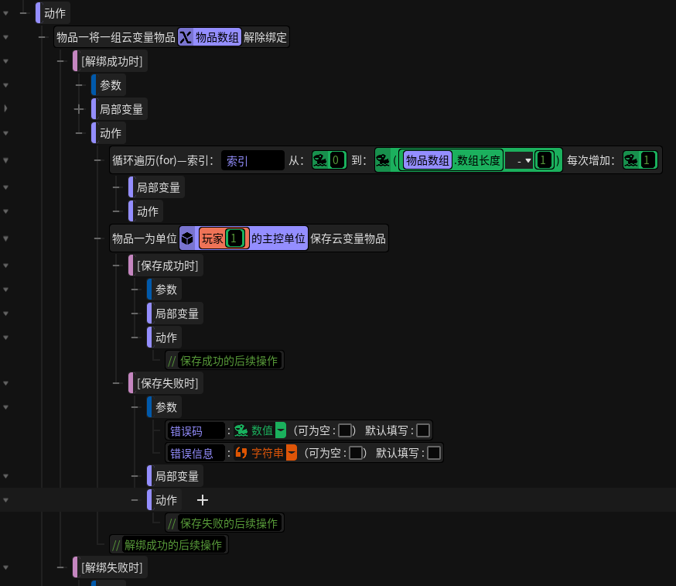Image resolution: width=676 pixels, height=586 pixels.
Task: Collapse the [解绑失败时] row via gutter arrow
Action: click(5, 567)
